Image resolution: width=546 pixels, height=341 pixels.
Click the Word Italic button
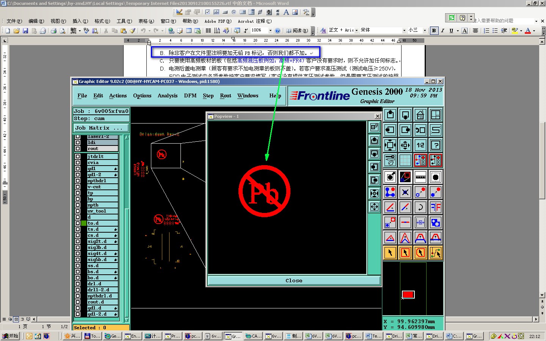442,31
